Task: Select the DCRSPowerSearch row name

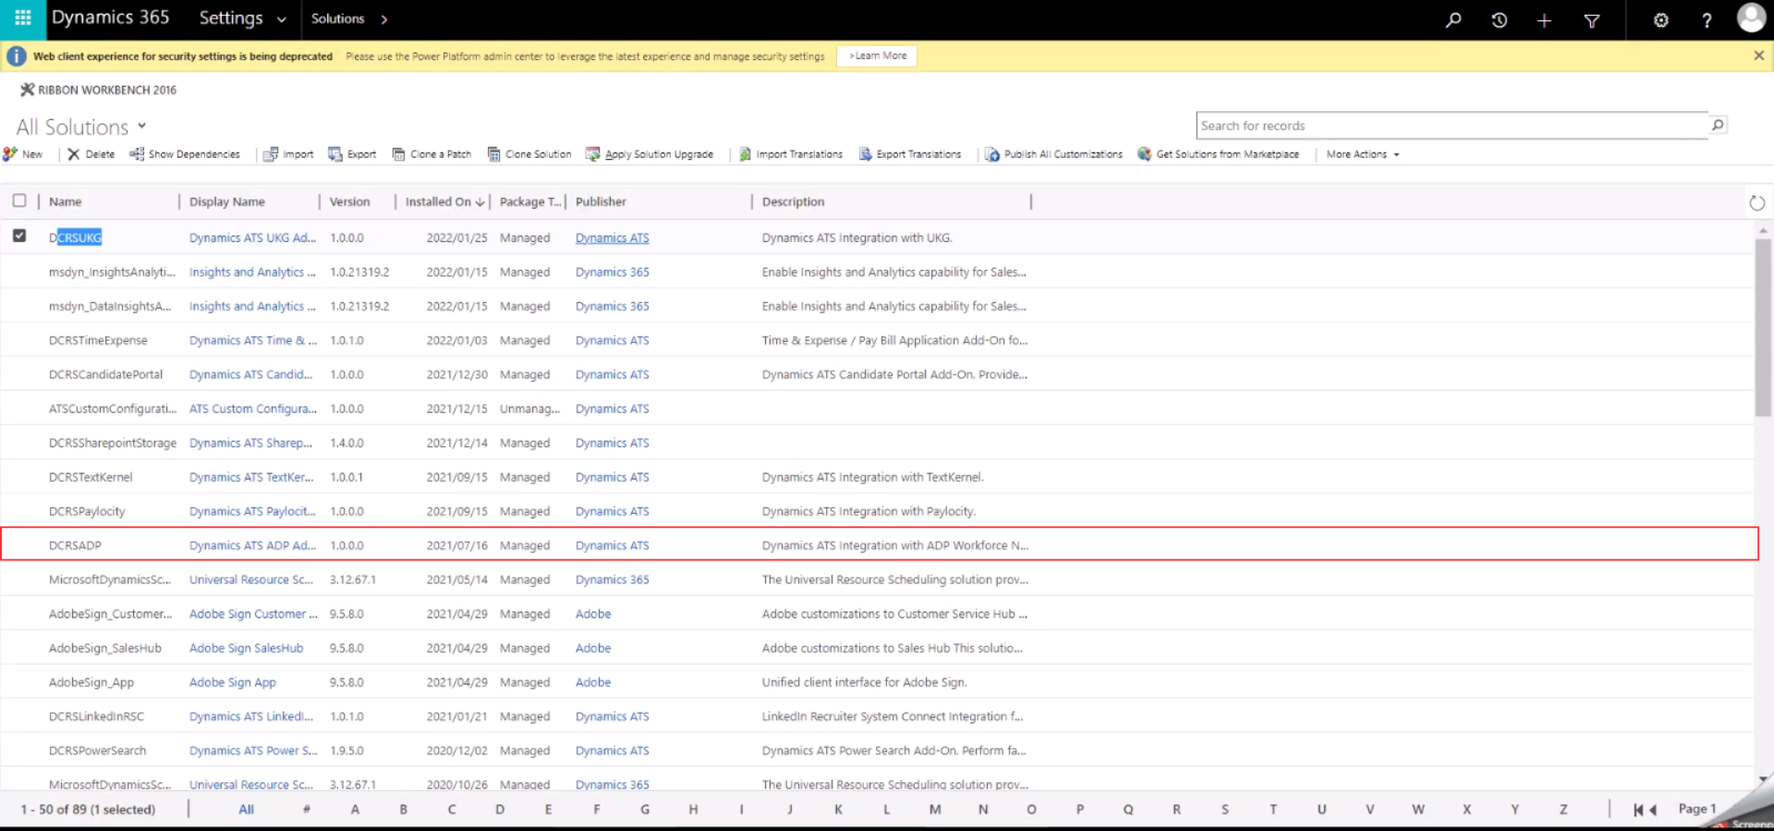Action: click(x=97, y=751)
